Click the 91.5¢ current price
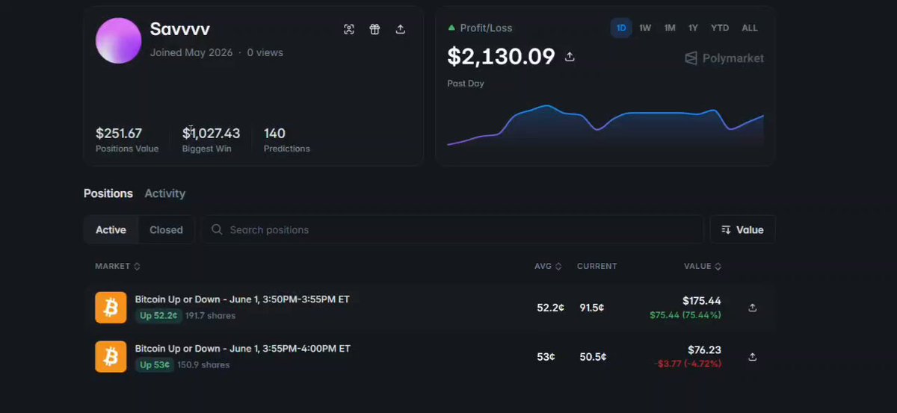Viewport: 897px width, 413px height. pyautogui.click(x=592, y=308)
